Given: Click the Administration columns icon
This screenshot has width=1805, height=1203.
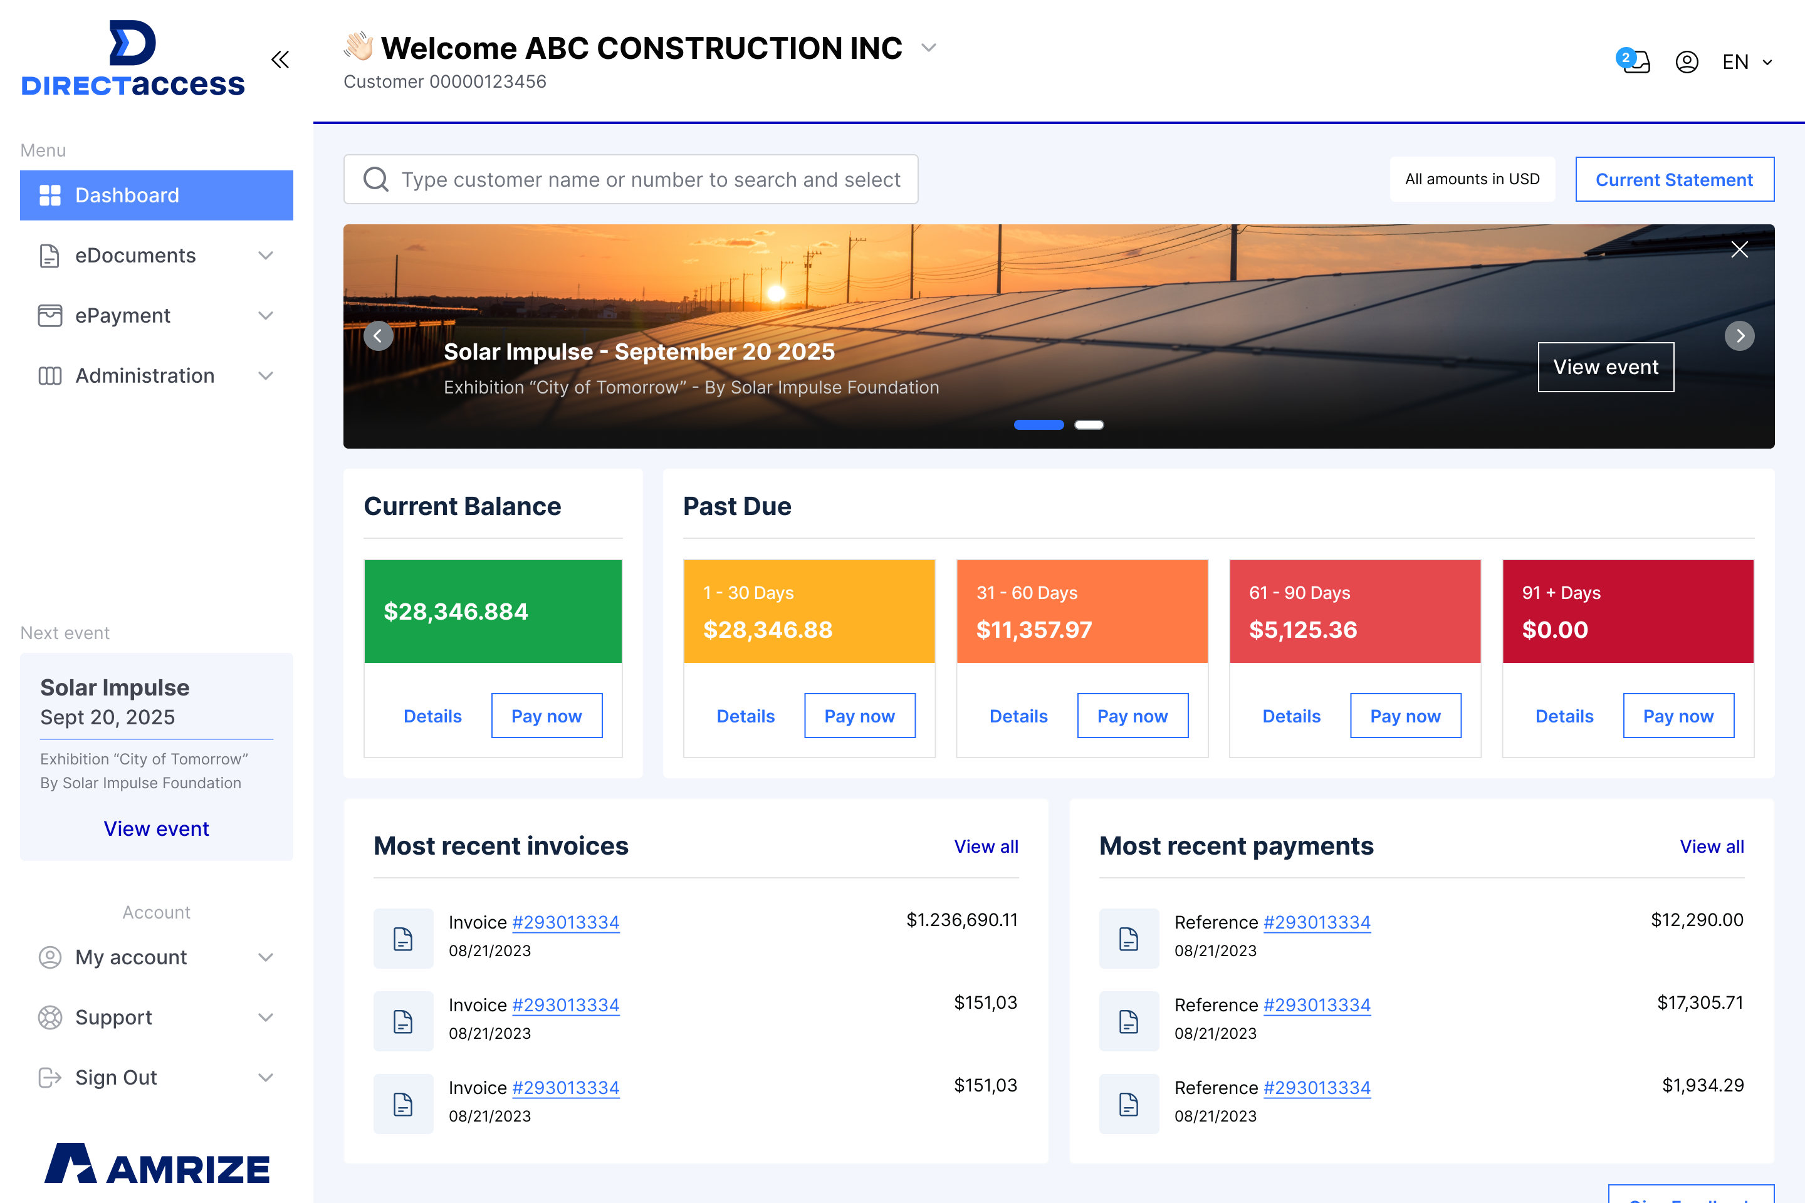Looking at the screenshot, I should [50, 376].
